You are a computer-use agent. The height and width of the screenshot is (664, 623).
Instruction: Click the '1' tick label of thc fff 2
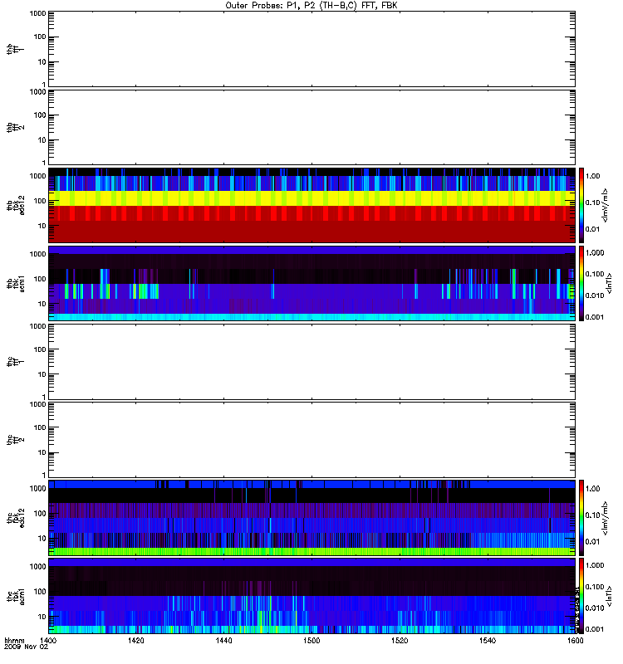44,475
